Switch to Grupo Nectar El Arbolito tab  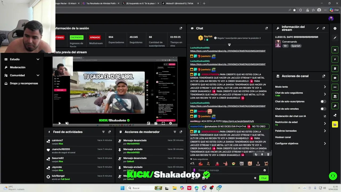click(x=67, y=3)
